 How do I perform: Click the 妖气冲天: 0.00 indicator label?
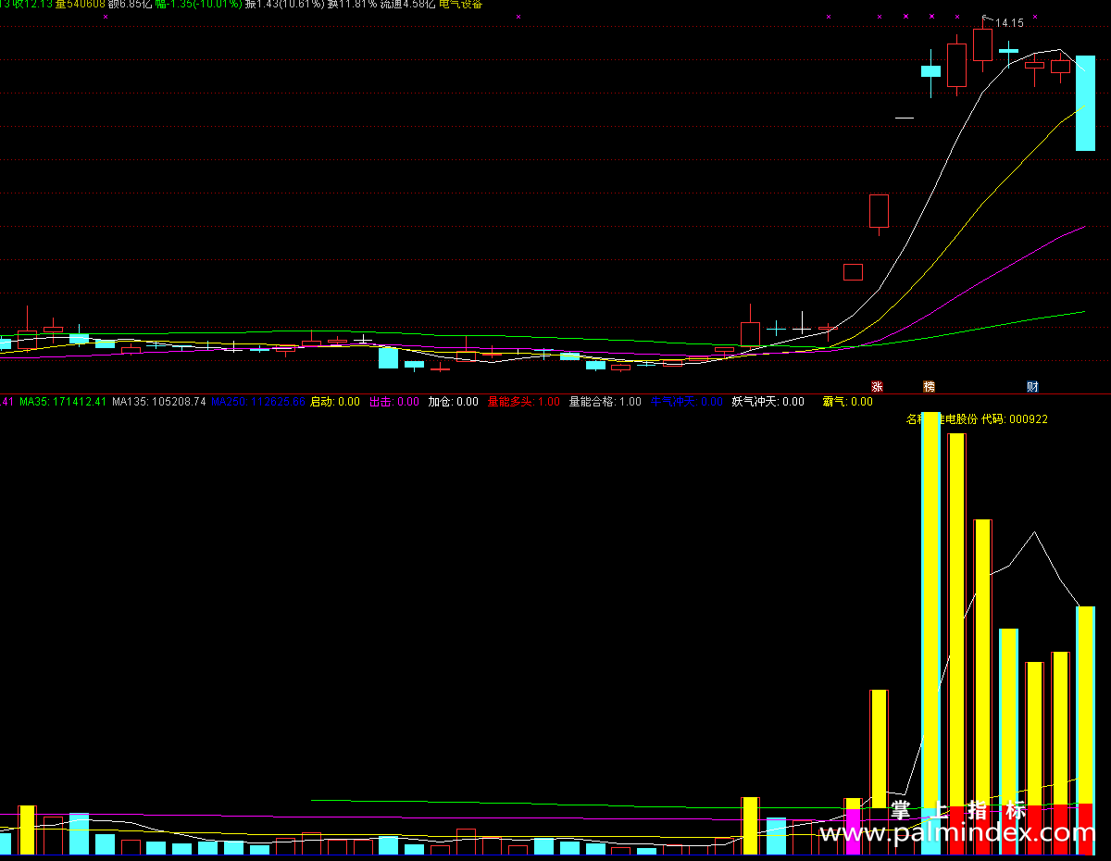point(768,402)
